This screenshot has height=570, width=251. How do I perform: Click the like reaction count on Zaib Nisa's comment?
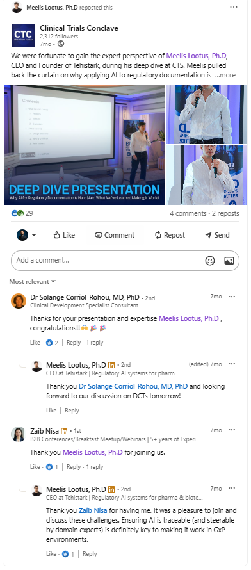coord(52,467)
